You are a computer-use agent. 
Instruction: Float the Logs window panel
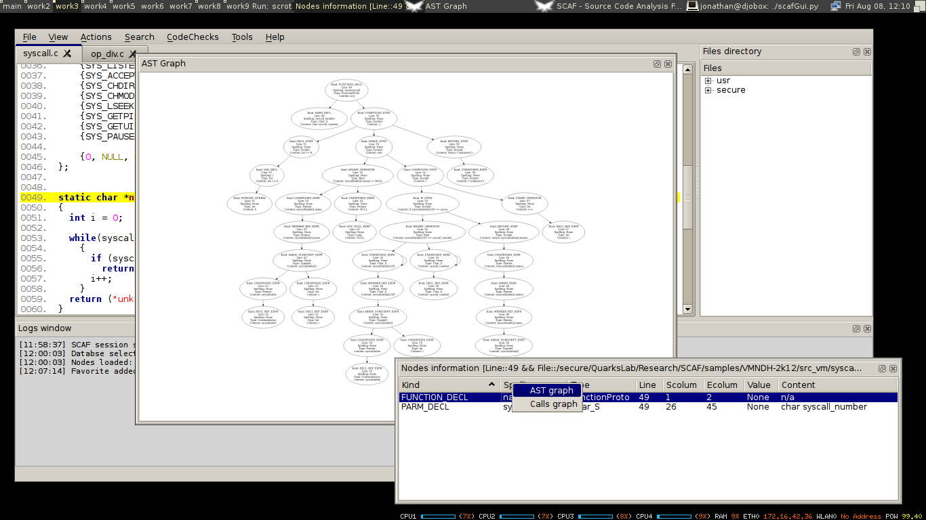(856, 328)
